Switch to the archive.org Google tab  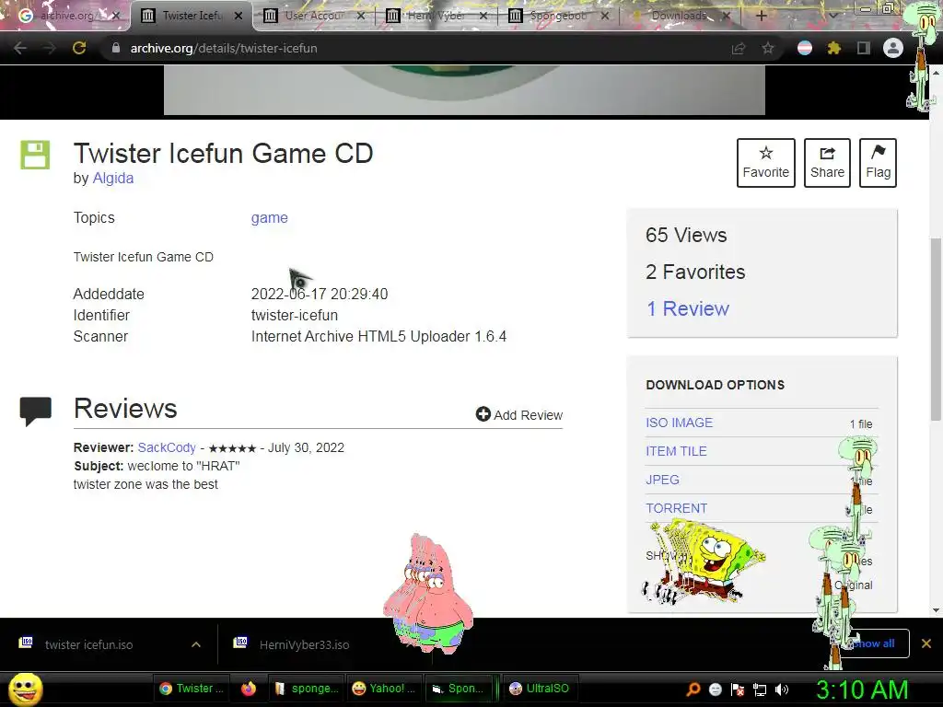tap(65, 16)
